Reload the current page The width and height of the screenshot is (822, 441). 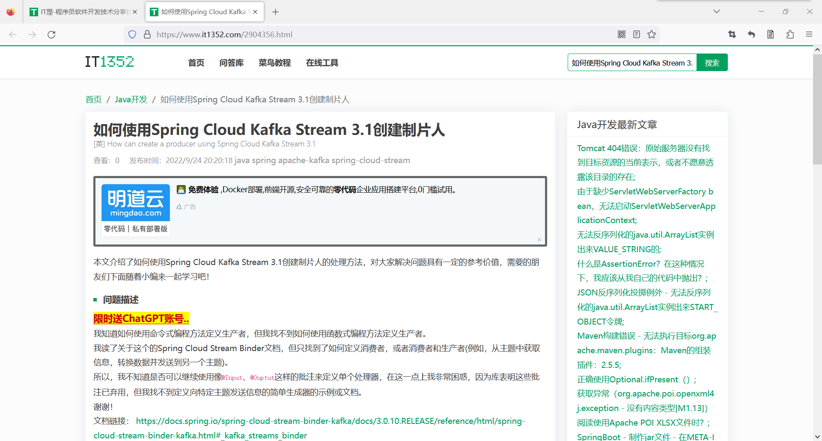51,35
